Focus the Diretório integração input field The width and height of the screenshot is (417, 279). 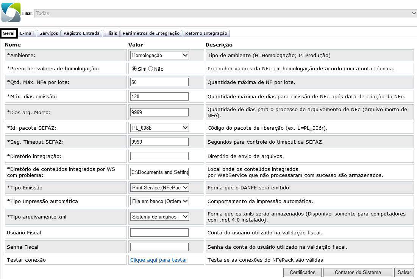pyautogui.click(x=159, y=156)
